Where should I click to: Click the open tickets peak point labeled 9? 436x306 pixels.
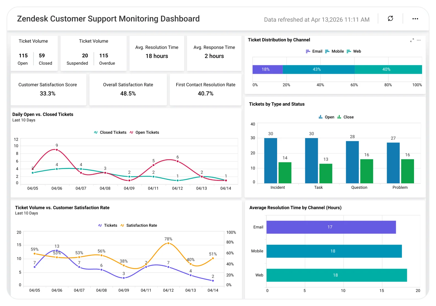click(57, 150)
